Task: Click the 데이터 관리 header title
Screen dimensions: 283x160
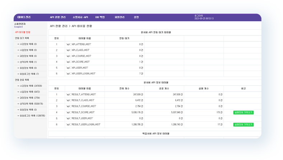Action: pyautogui.click(x=24, y=17)
